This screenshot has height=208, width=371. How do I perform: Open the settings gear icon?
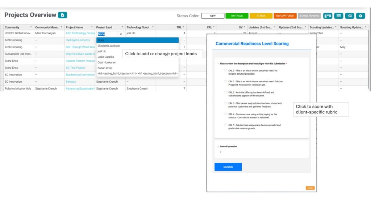tap(360, 16)
